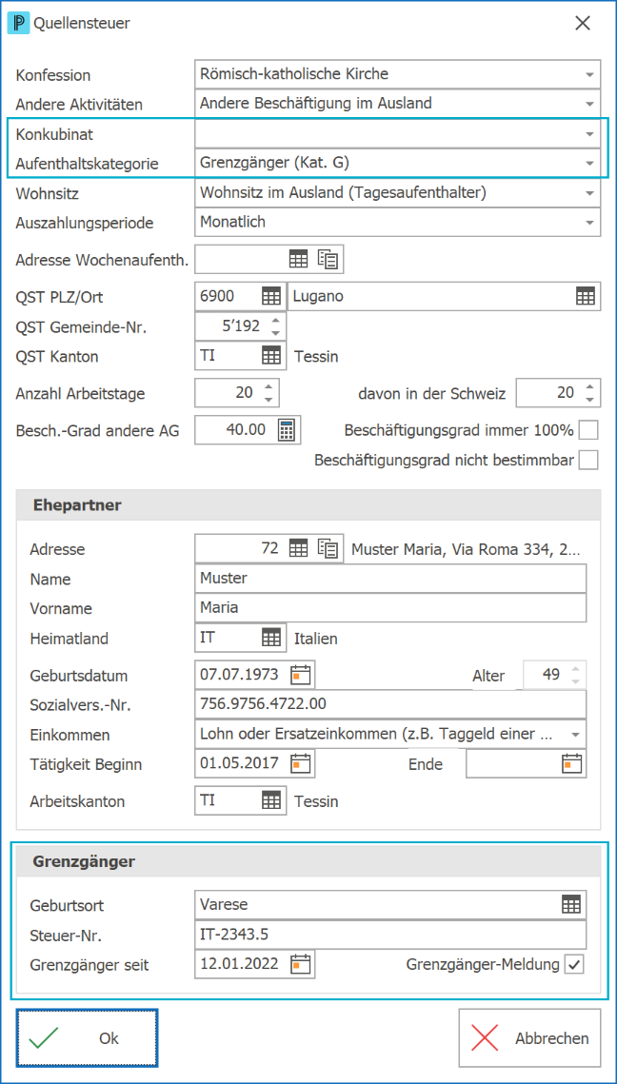The image size is (617, 1084).
Task: Click the Tessin label beside QST Kanton
Action: pos(316,358)
